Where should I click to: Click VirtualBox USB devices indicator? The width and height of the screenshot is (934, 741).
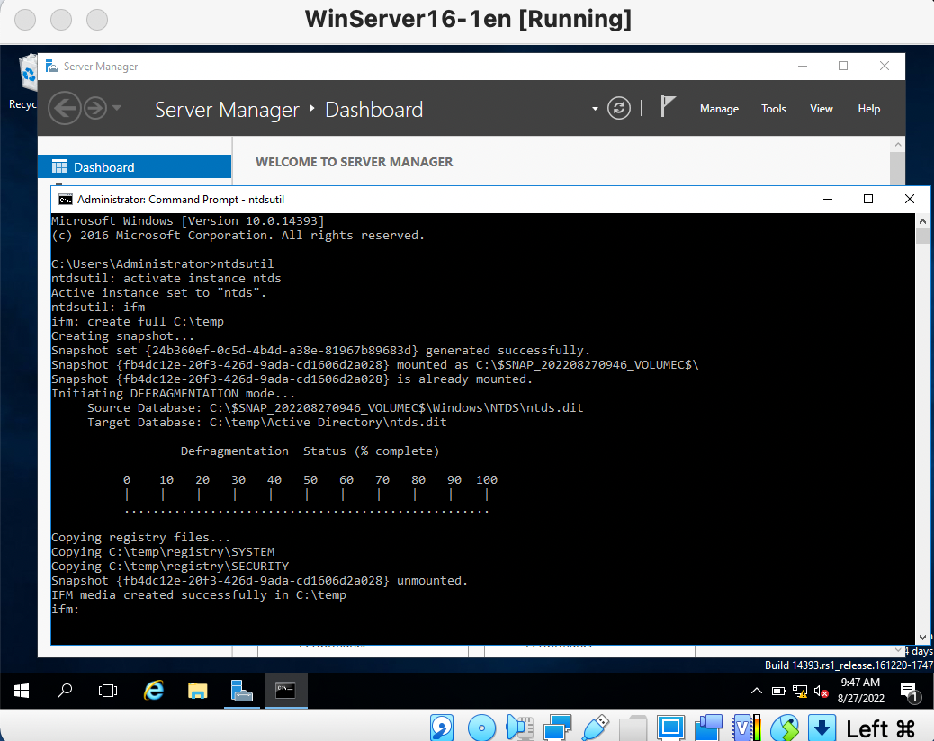coord(595,728)
